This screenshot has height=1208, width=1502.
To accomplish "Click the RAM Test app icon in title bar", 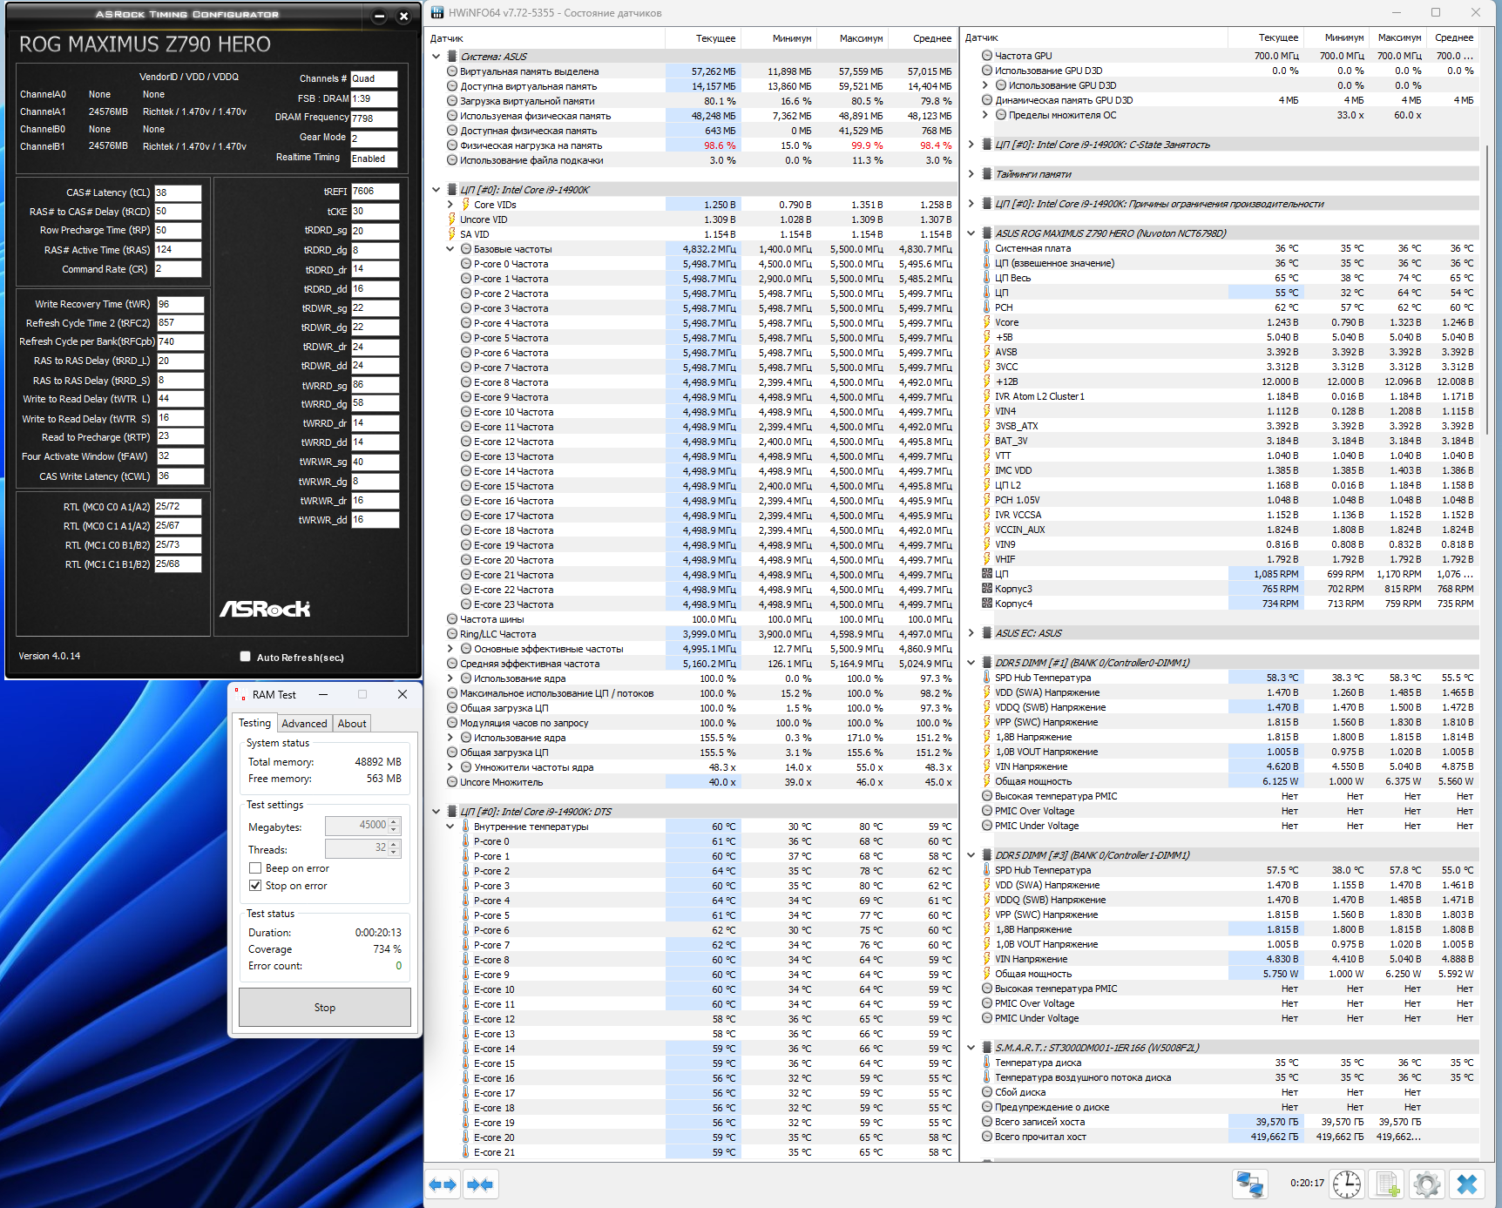I will click(x=240, y=694).
